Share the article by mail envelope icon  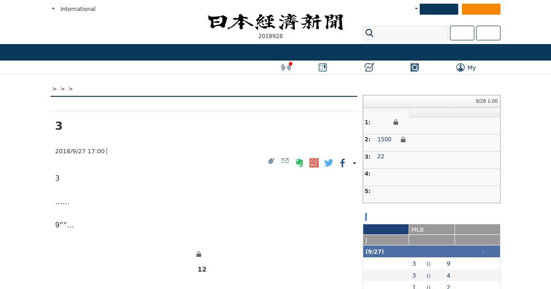click(x=285, y=161)
